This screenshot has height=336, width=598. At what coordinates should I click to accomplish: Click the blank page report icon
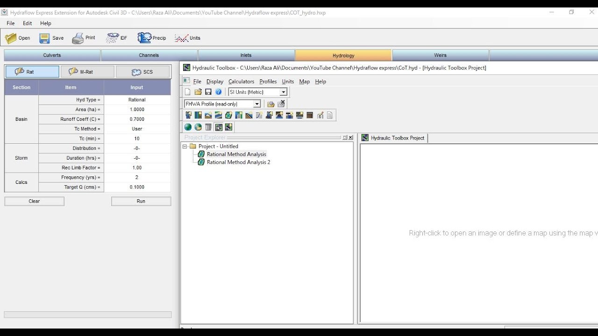point(330,115)
